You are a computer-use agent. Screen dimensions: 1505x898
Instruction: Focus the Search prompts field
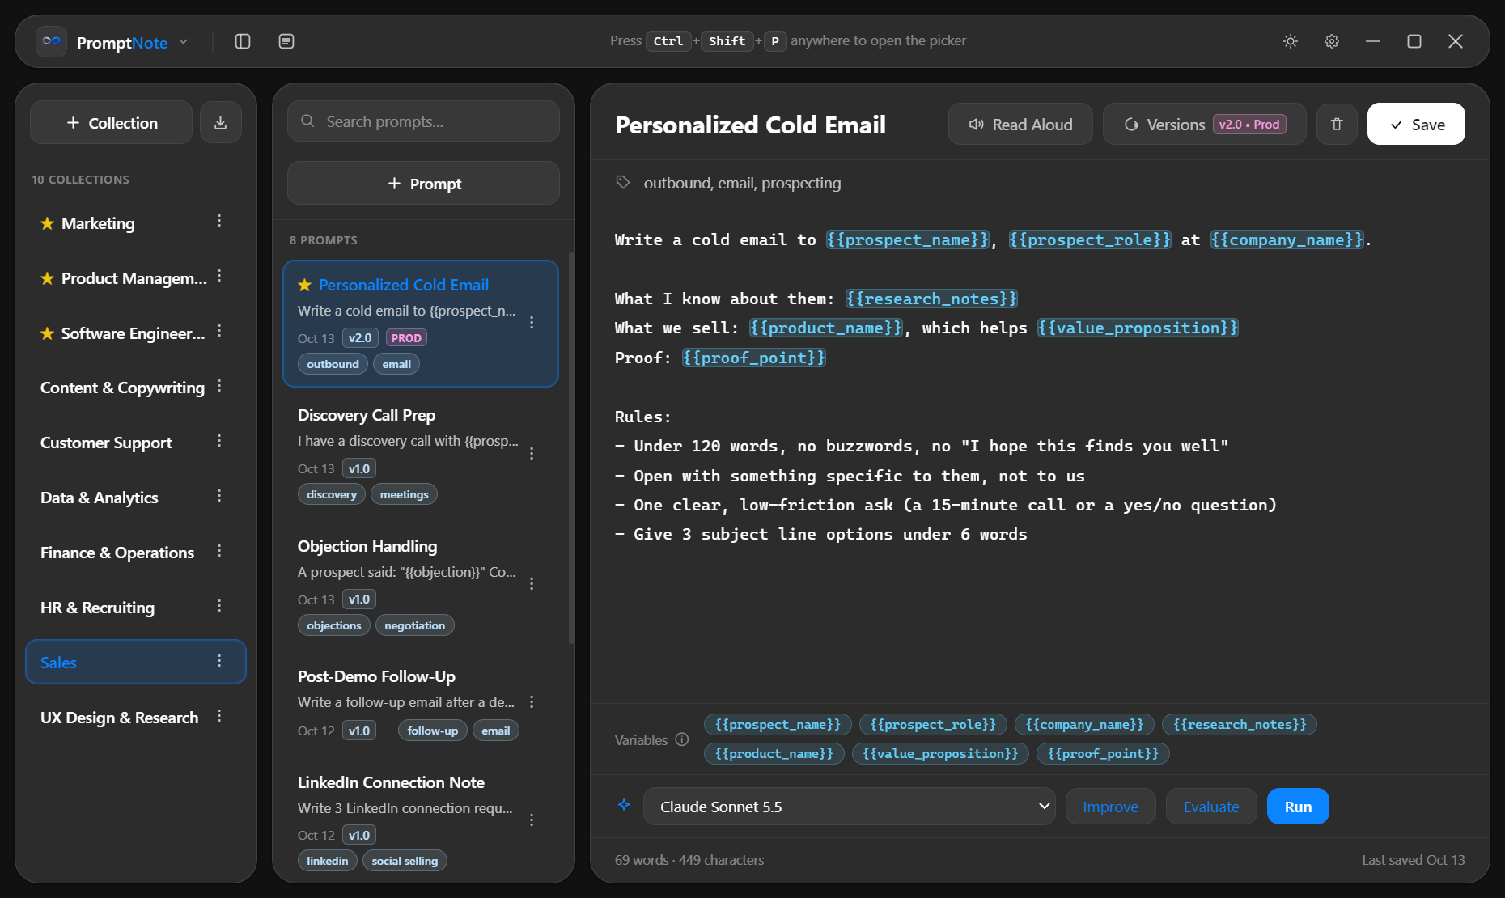423,121
